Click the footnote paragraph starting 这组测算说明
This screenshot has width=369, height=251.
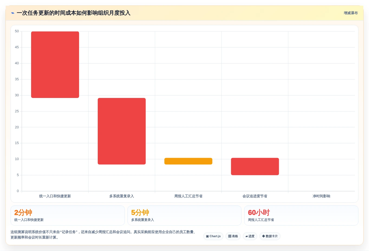[x=104, y=235]
